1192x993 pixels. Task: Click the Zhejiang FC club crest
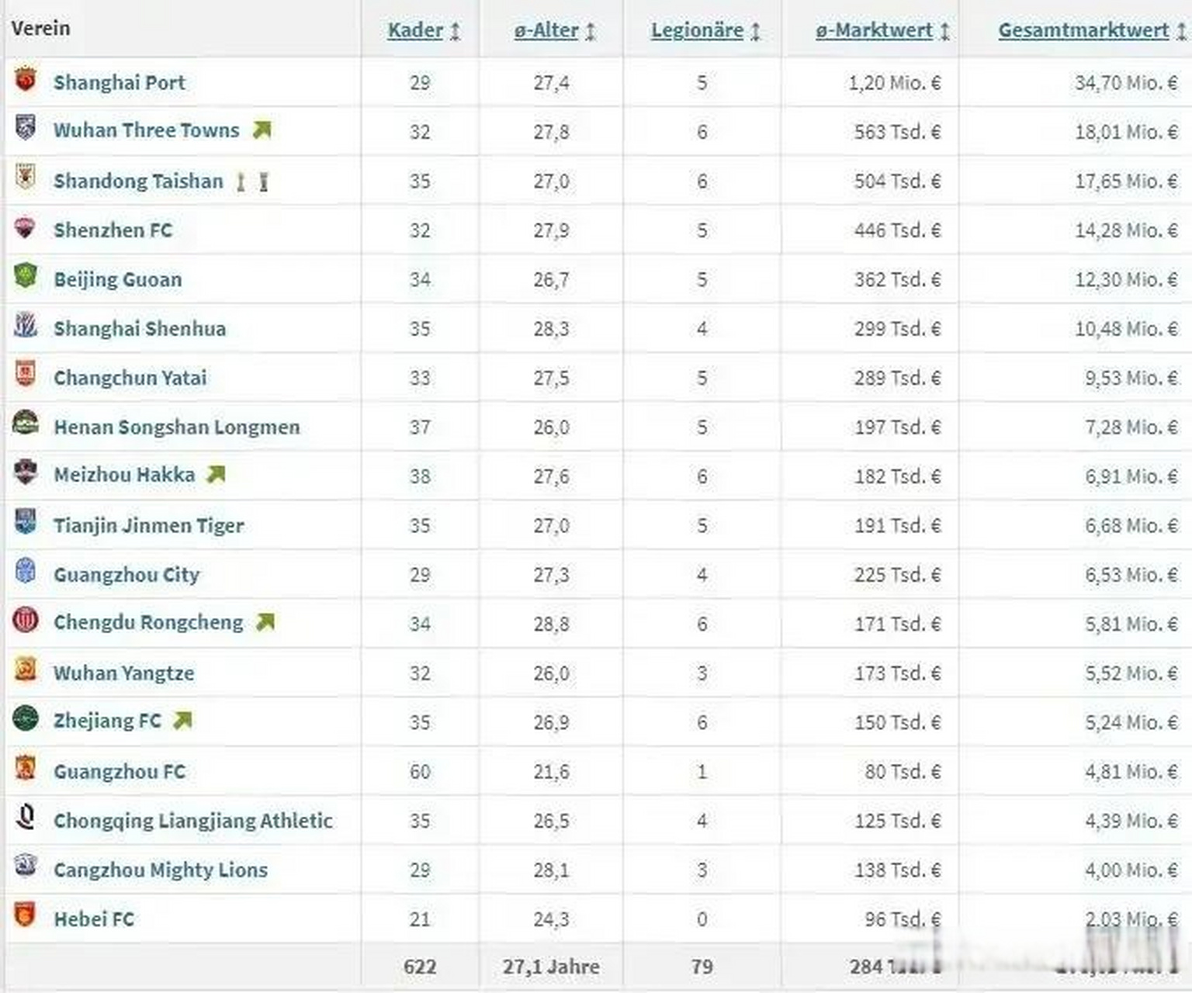click(26, 719)
